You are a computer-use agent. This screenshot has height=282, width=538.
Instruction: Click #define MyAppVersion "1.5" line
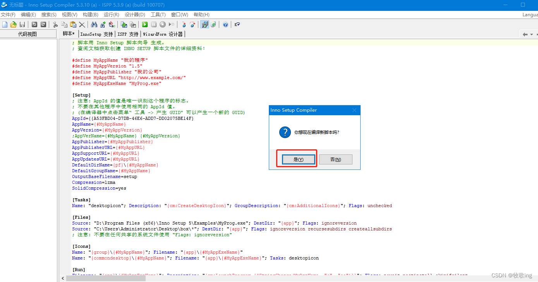coord(107,66)
